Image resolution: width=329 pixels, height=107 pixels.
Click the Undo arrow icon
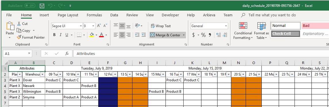pyautogui.click(x=50, y=6)
